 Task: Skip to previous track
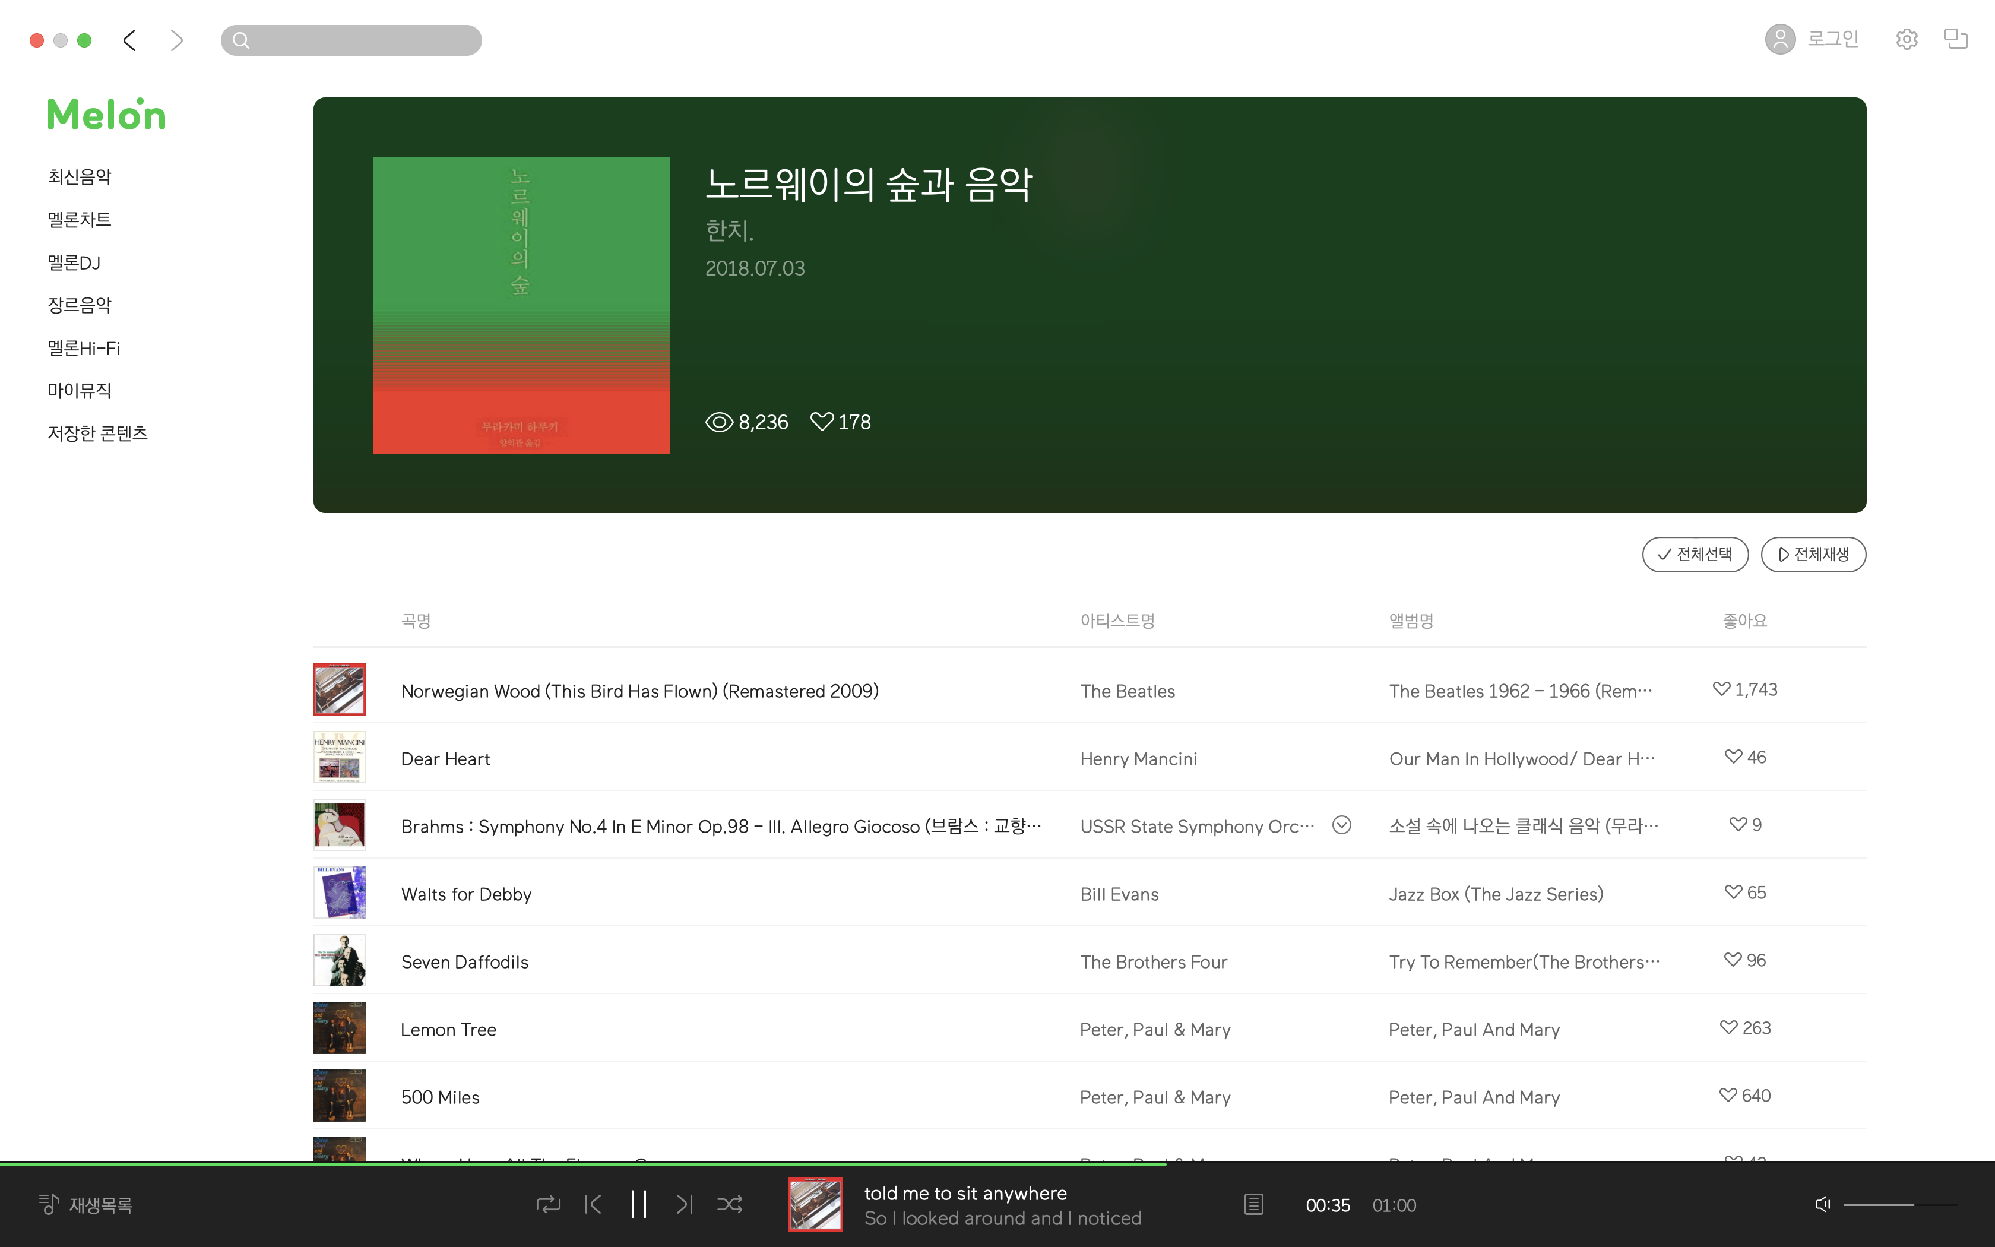[593, 1204]
